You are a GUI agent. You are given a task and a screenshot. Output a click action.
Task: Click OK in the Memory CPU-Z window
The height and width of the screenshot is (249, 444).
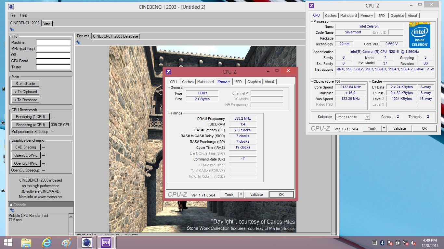[281, 195]
